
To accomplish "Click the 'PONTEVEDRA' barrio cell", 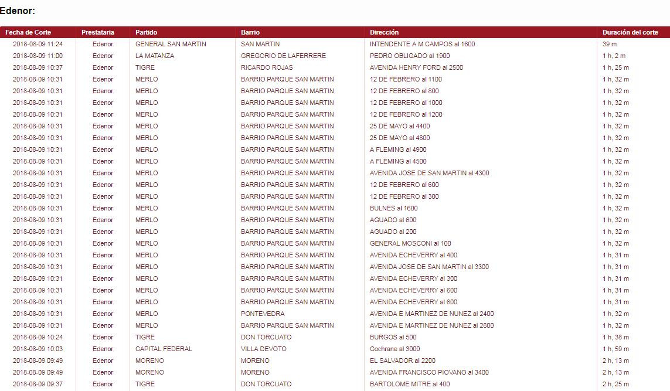I will [x=263, y=314].
